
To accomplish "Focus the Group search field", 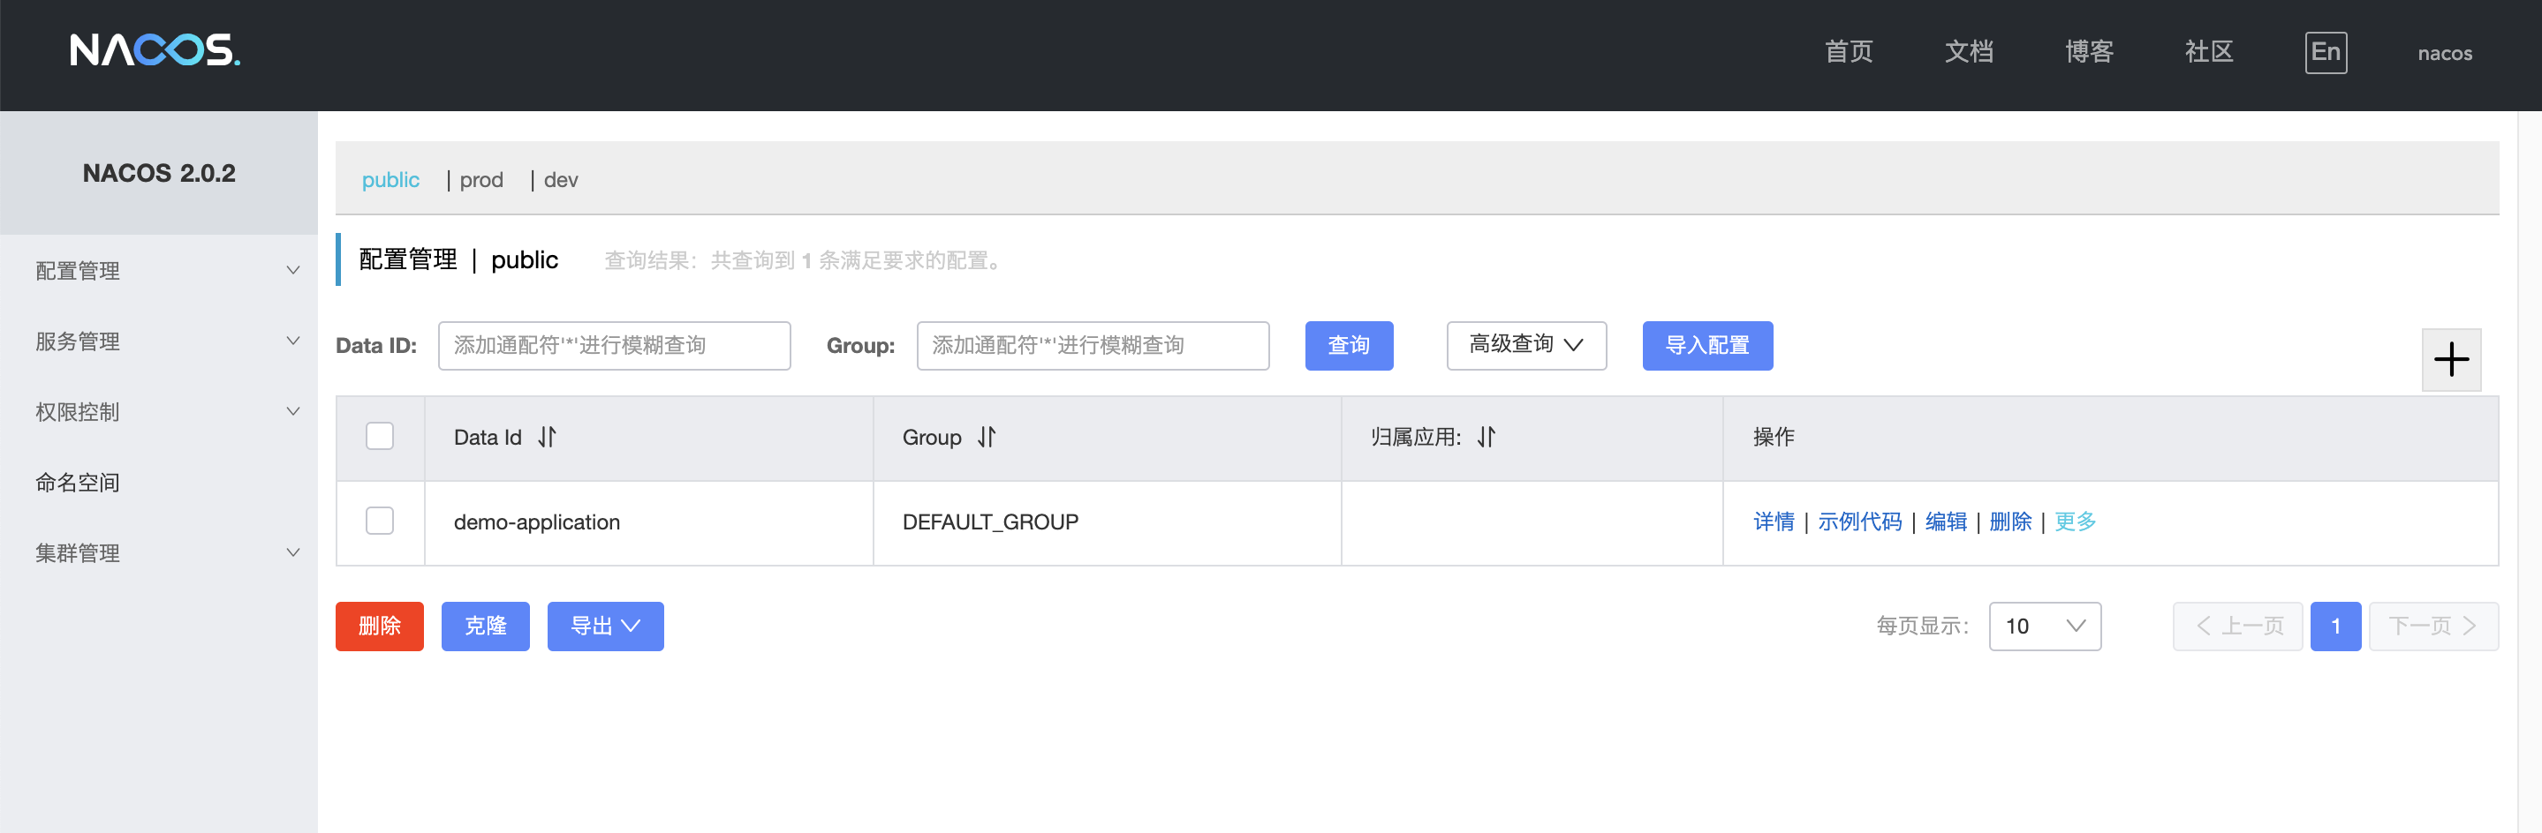I will [x=1093, y=345].
